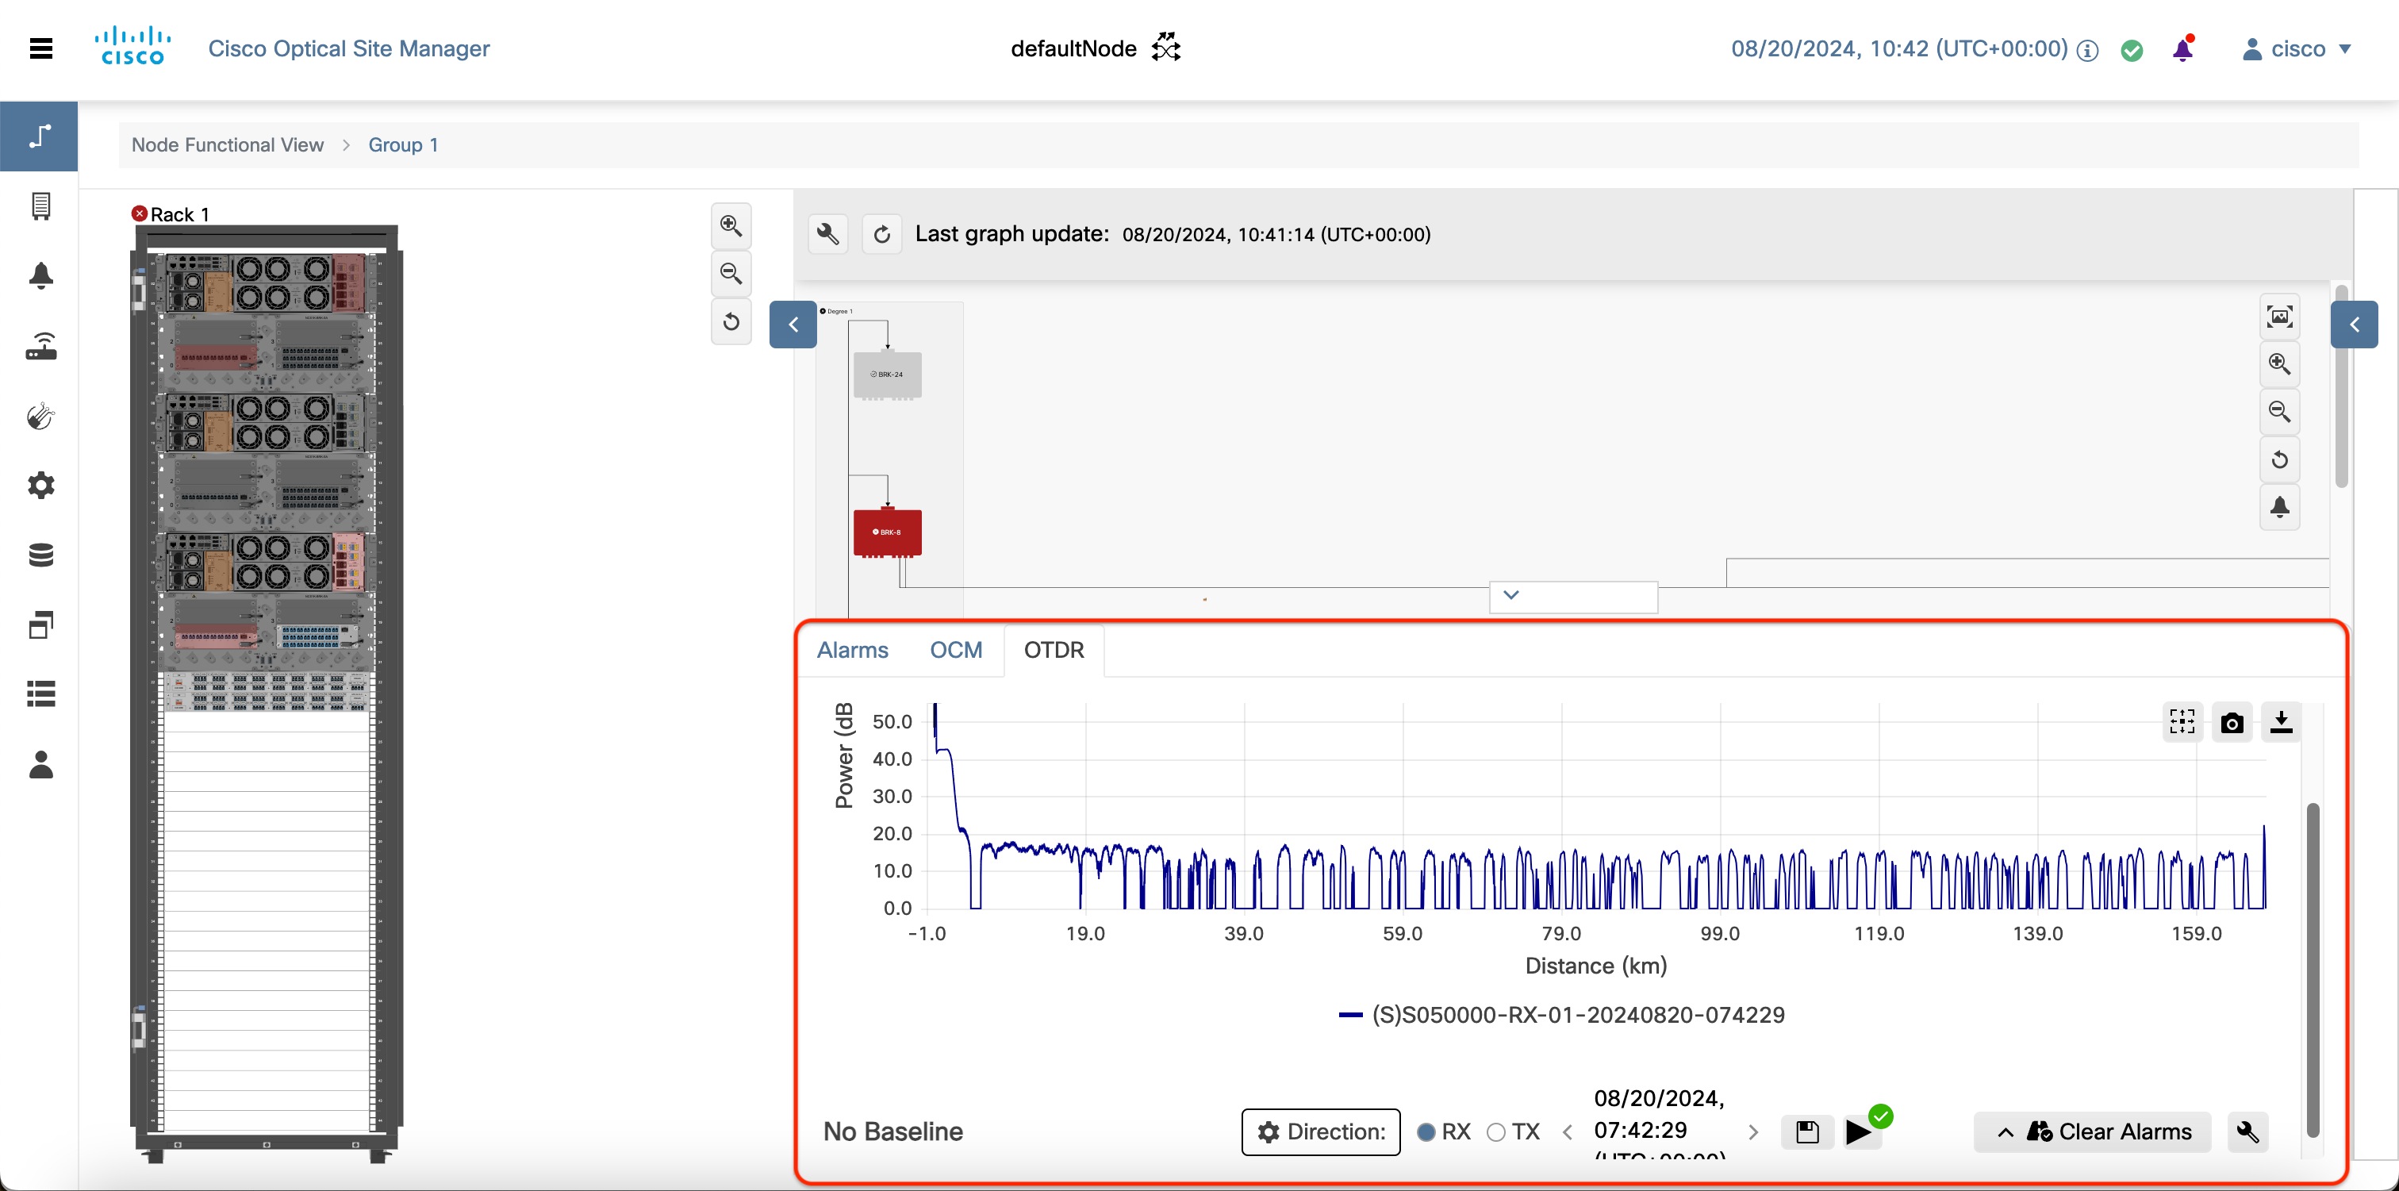Fit the diagram to screen

[x=2280, y=317]
